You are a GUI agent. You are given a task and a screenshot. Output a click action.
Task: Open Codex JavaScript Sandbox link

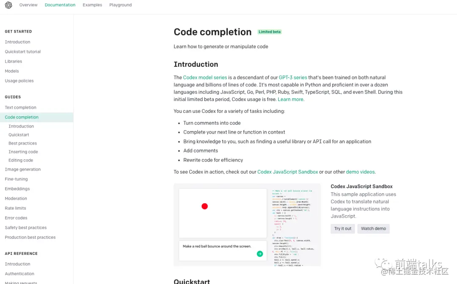(x=288, y=172)
